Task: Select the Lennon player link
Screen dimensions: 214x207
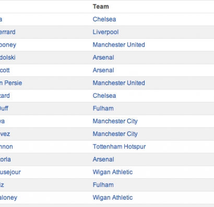Action: pos(6,147)
